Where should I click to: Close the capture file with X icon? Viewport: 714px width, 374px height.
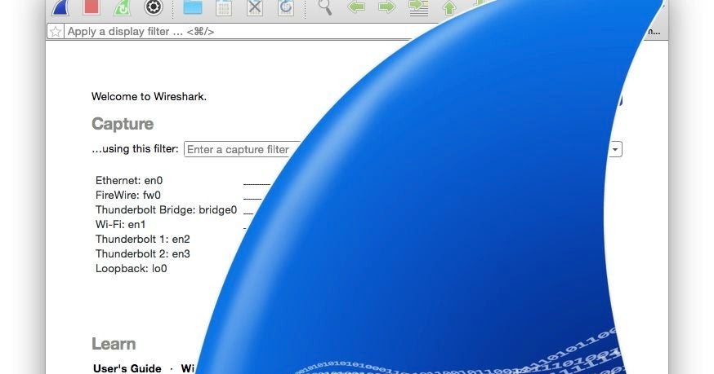tap(255, 7)
